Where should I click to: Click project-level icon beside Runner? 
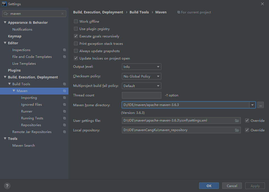point(64,111)
